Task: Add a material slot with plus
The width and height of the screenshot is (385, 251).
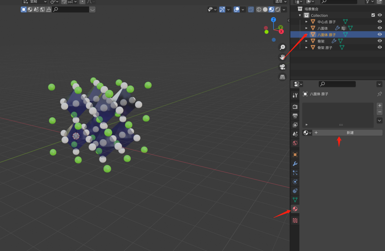Action: click(380, 106)
